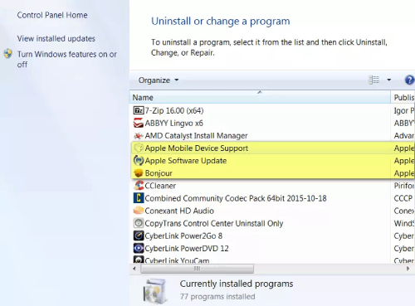
Task: Click the horizontal scrollbar thumb
Action: [197, 269]
